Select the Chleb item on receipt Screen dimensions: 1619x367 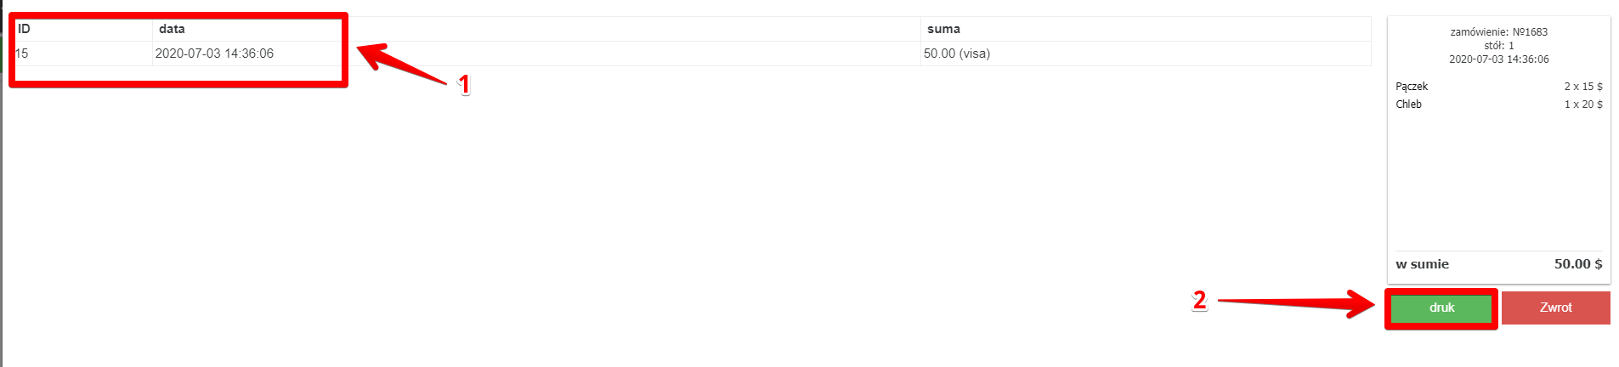pos(1408,104)
